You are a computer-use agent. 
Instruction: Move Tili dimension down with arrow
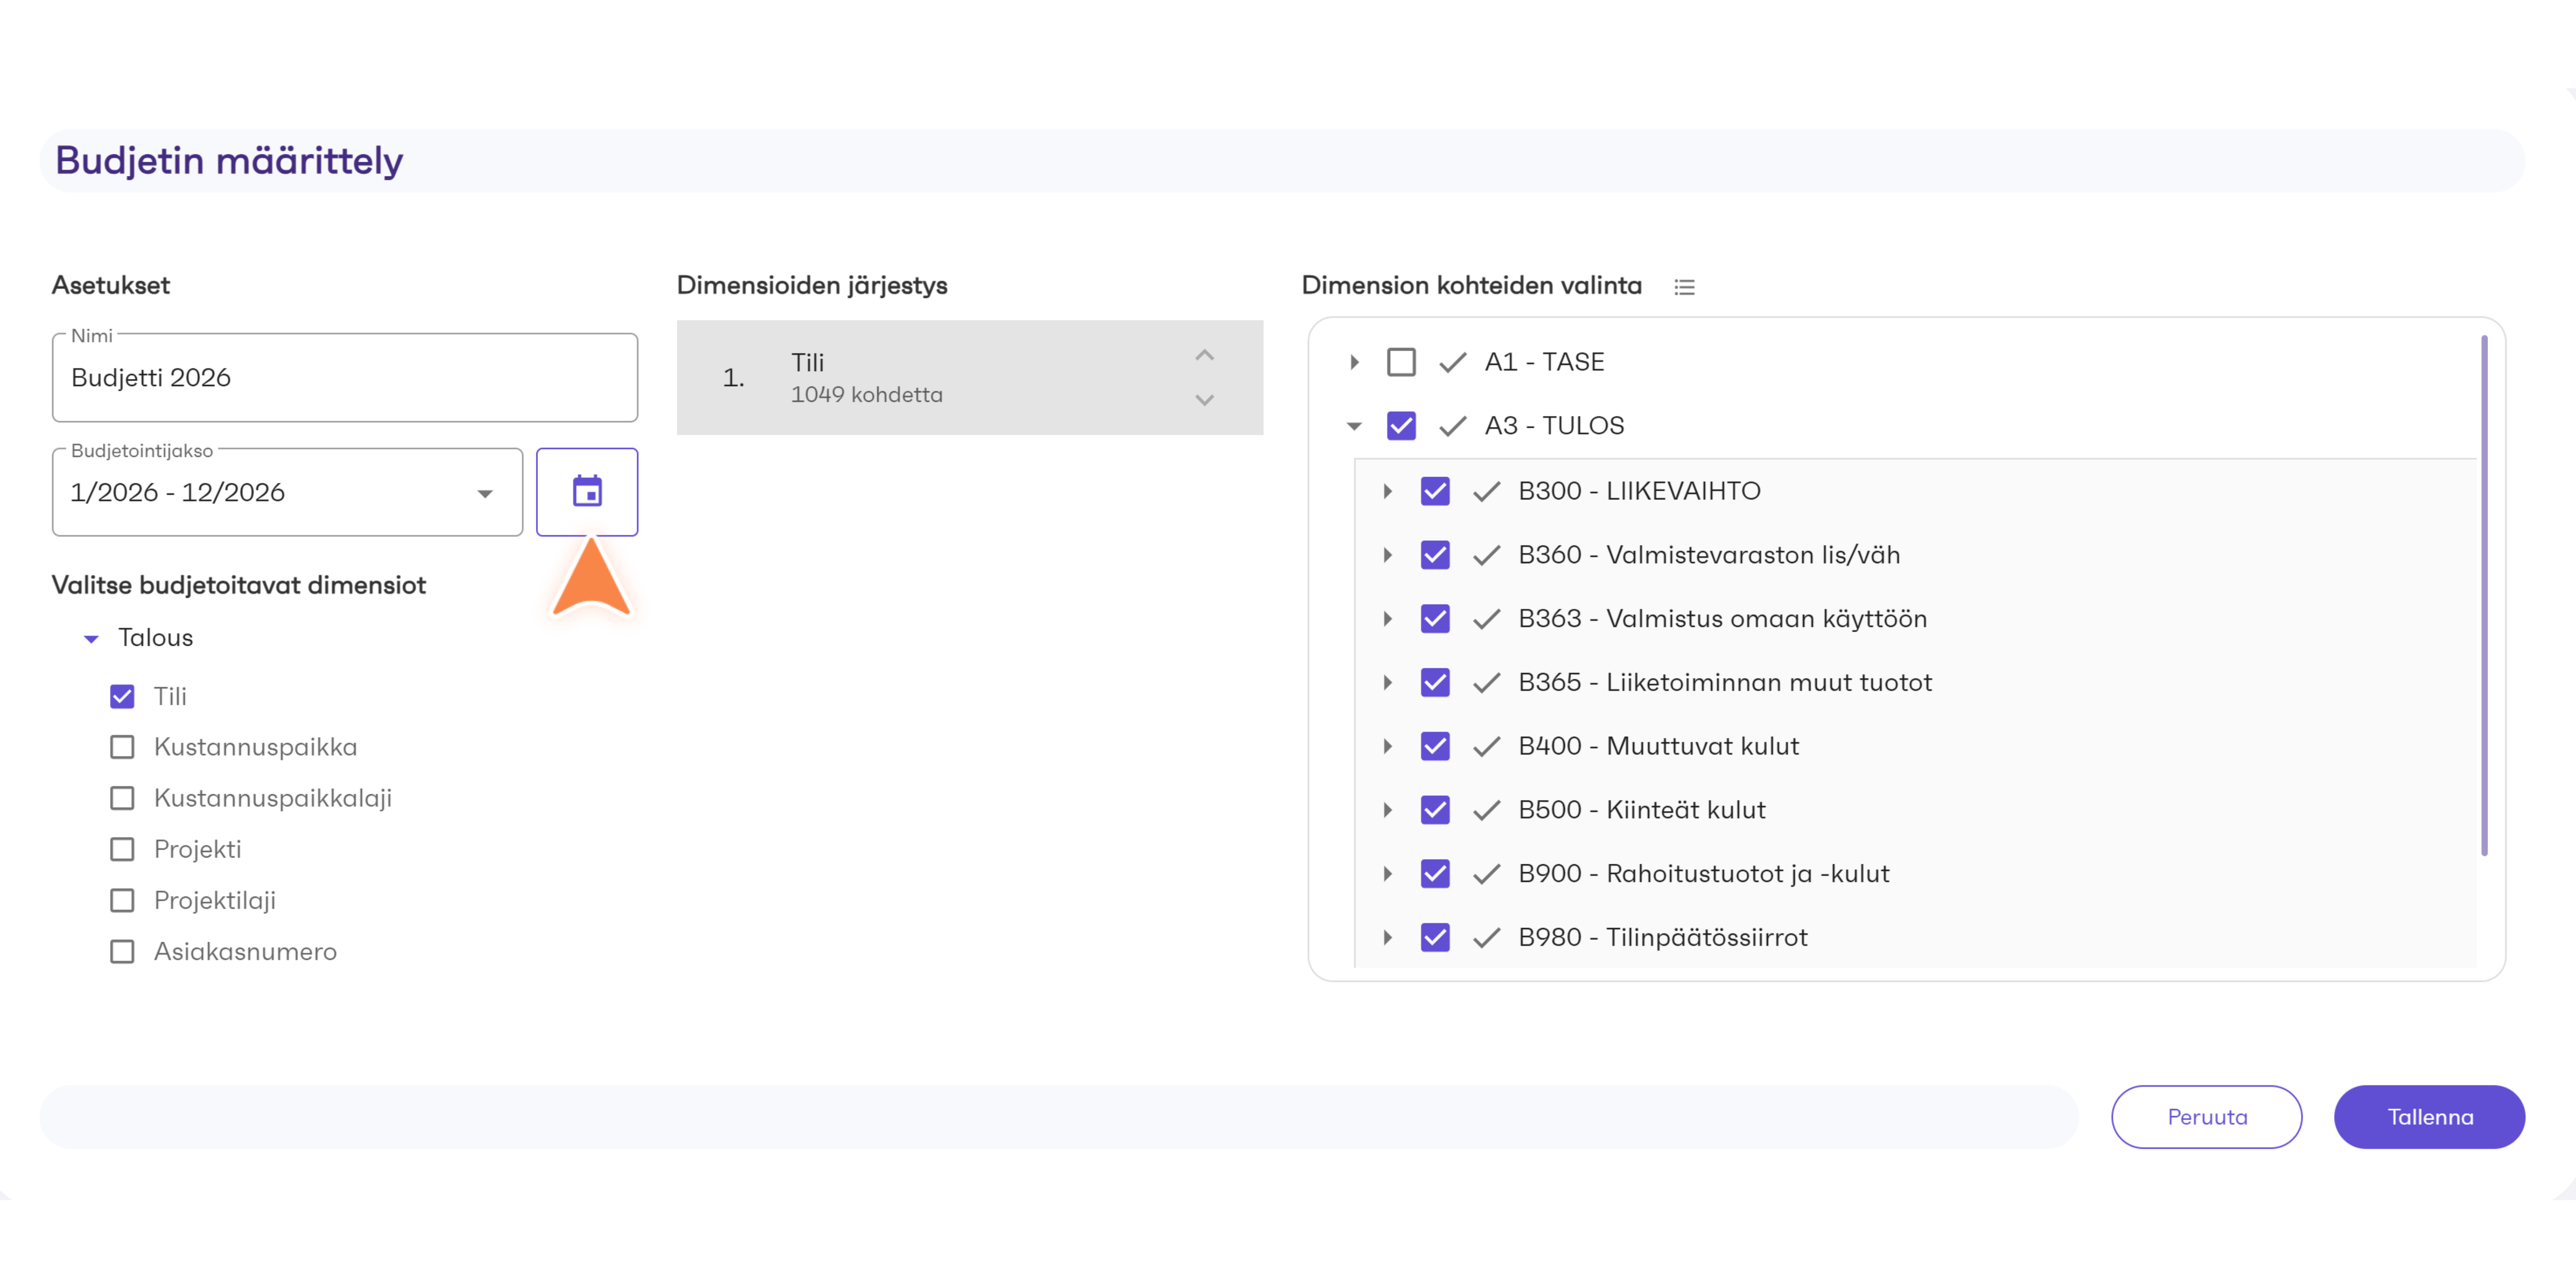[x=1205, y=400]
